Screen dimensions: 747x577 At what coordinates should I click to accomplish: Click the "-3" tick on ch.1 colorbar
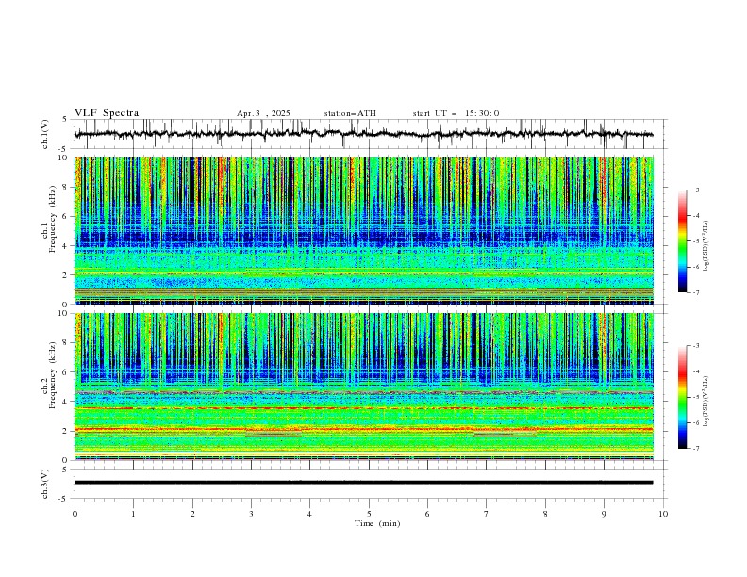pos(695,190)
